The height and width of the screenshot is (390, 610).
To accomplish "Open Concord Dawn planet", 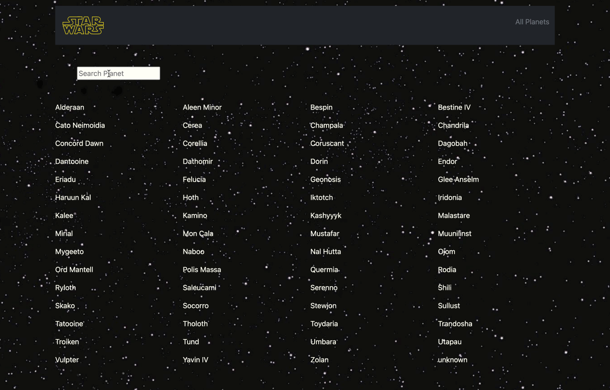I will pyautogui.click(x=79, y=143).
